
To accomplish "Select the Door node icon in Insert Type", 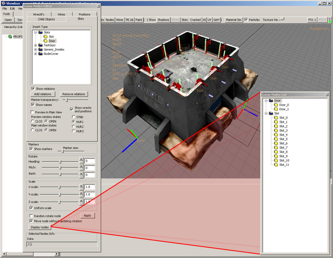I will (45, 41).
